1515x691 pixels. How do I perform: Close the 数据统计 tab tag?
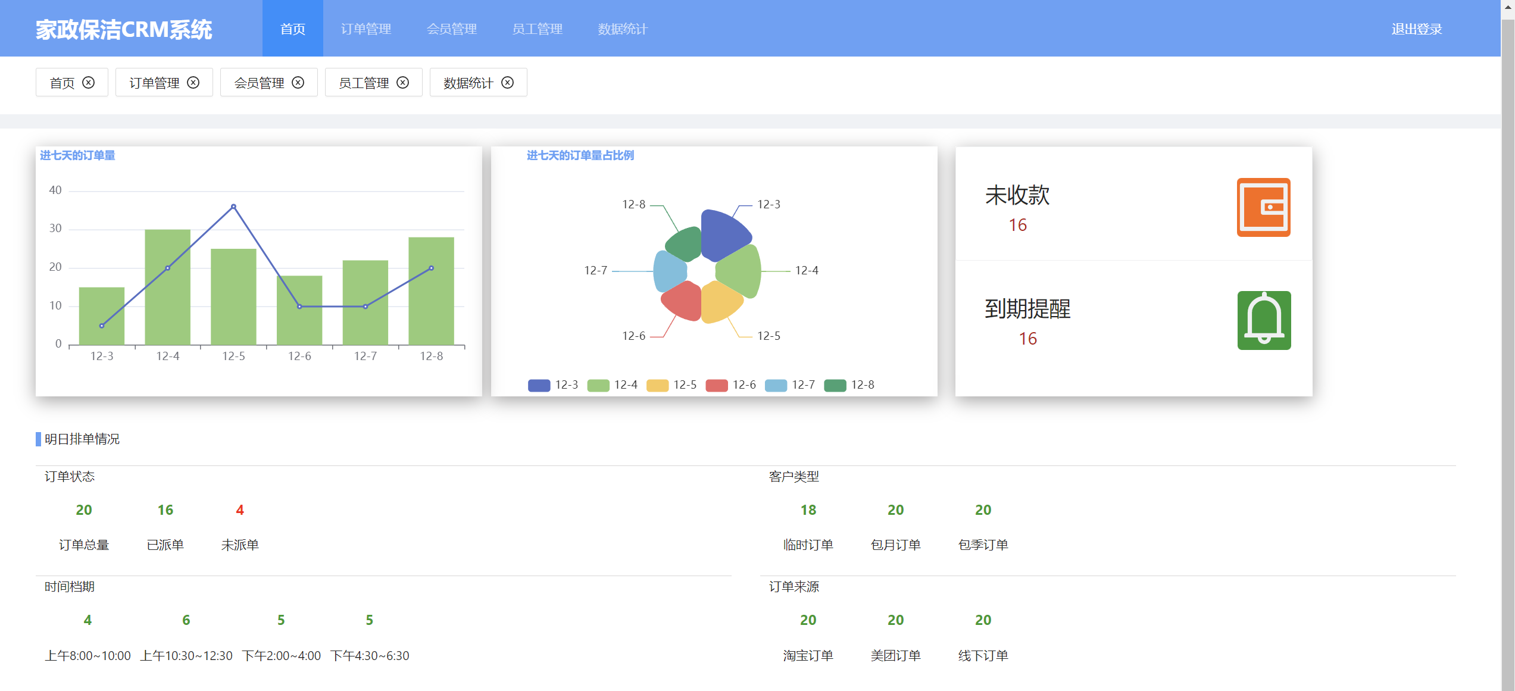(x=508, y=83)
